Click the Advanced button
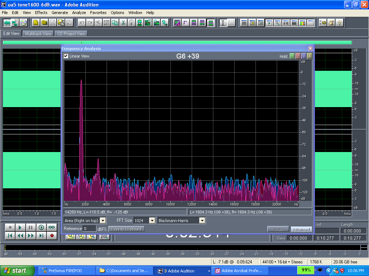369x276 pixels. (301, 229)
